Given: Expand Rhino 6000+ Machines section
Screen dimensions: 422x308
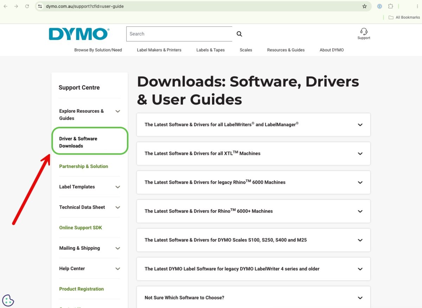Looking at the screenshot, I should (254, 211).
